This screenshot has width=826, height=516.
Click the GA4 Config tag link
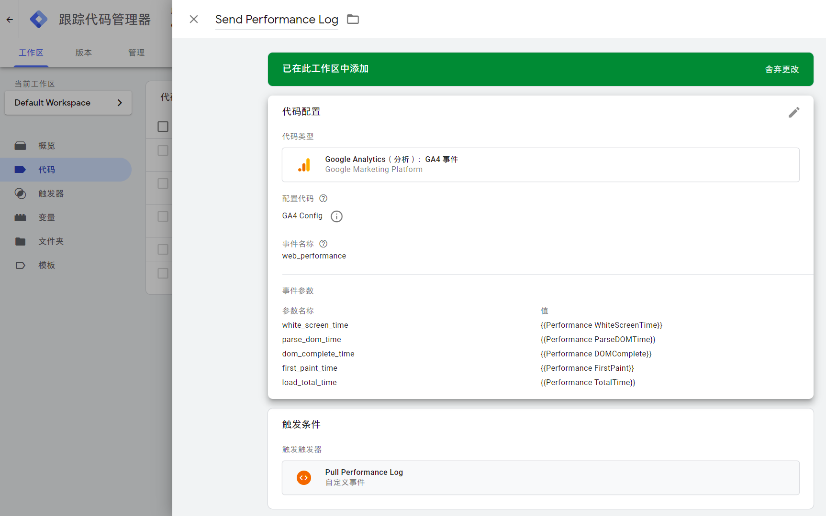302,216
